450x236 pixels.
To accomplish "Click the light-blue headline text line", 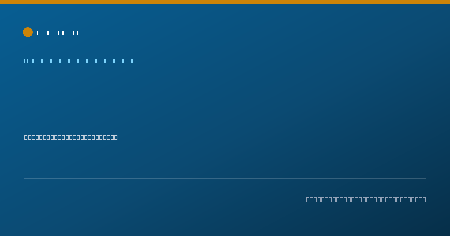I will (82, 61).
